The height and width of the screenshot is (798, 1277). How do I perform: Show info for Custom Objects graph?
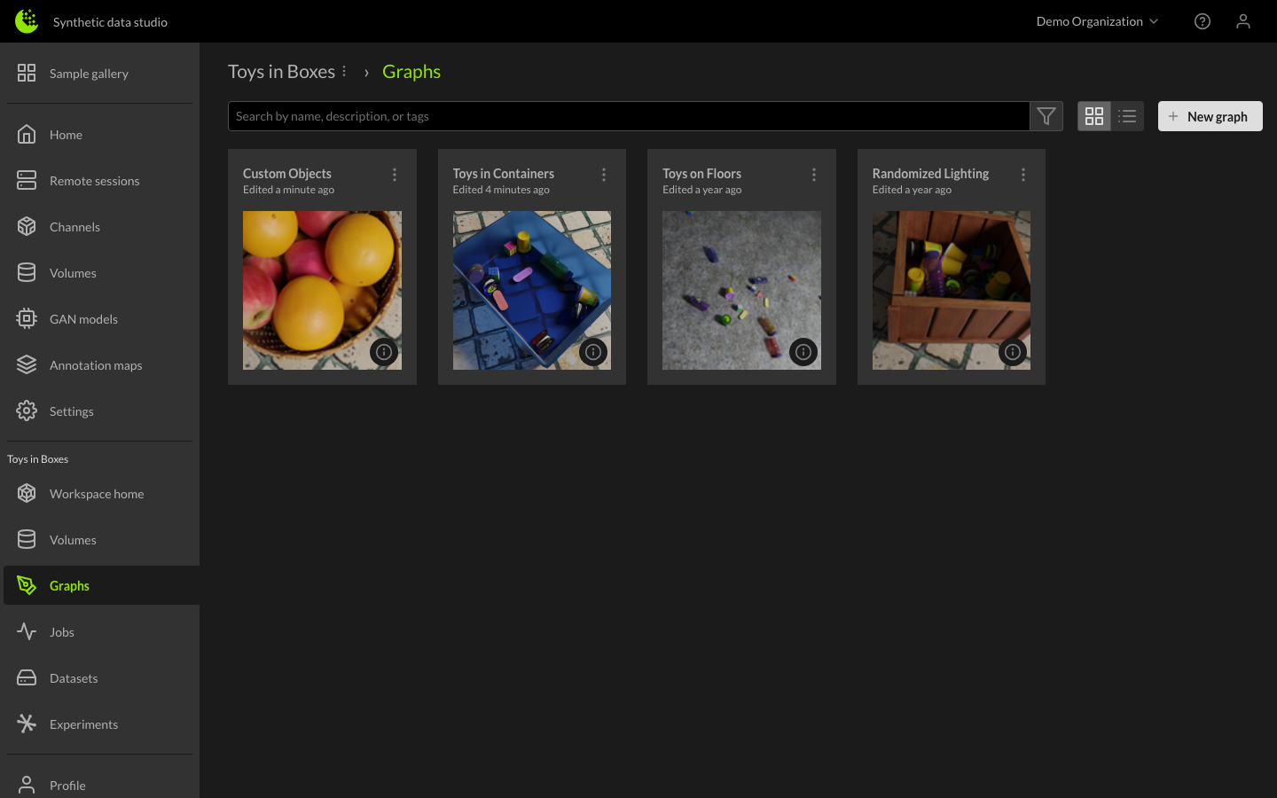[384, 352]
